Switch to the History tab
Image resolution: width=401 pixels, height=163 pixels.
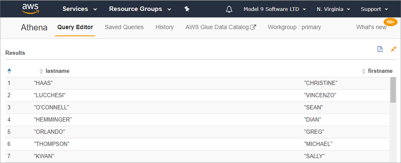point(164,27)
